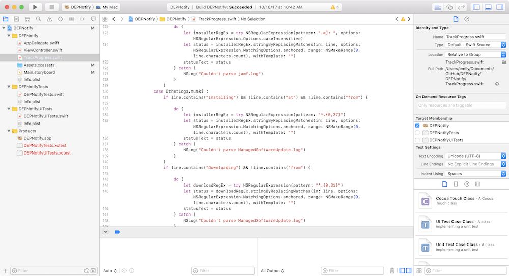This screenshot has width=509, height=276.
Task: Switch to the Assistant editor
Action: (x=449, y=7)
